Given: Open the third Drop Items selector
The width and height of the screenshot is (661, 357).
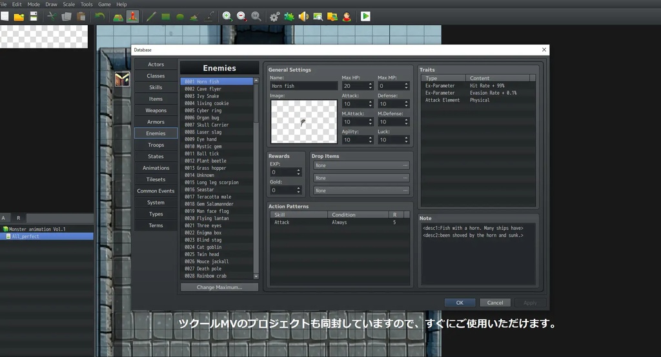Looking at the screenshot, I should click(x=361, y=191).
